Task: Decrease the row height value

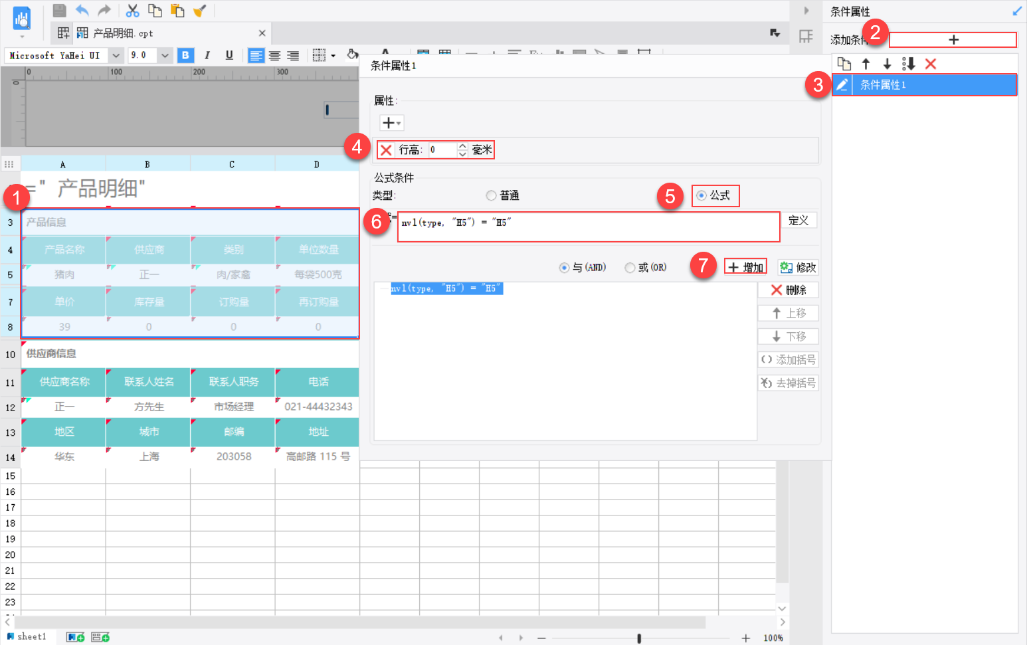Action: [462, 154]
